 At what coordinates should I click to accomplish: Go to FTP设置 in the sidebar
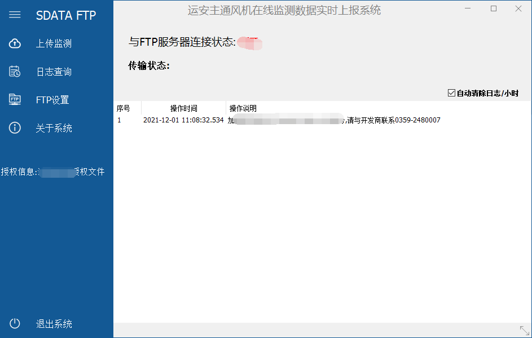point(52,100)
